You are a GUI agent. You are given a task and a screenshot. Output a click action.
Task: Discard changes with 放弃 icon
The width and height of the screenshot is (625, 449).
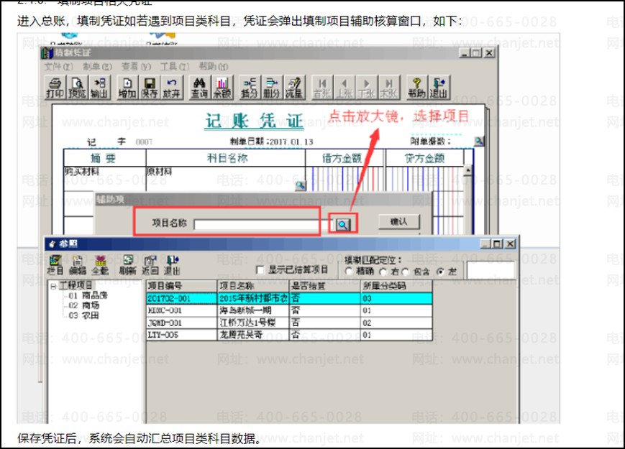coord(172,87)
